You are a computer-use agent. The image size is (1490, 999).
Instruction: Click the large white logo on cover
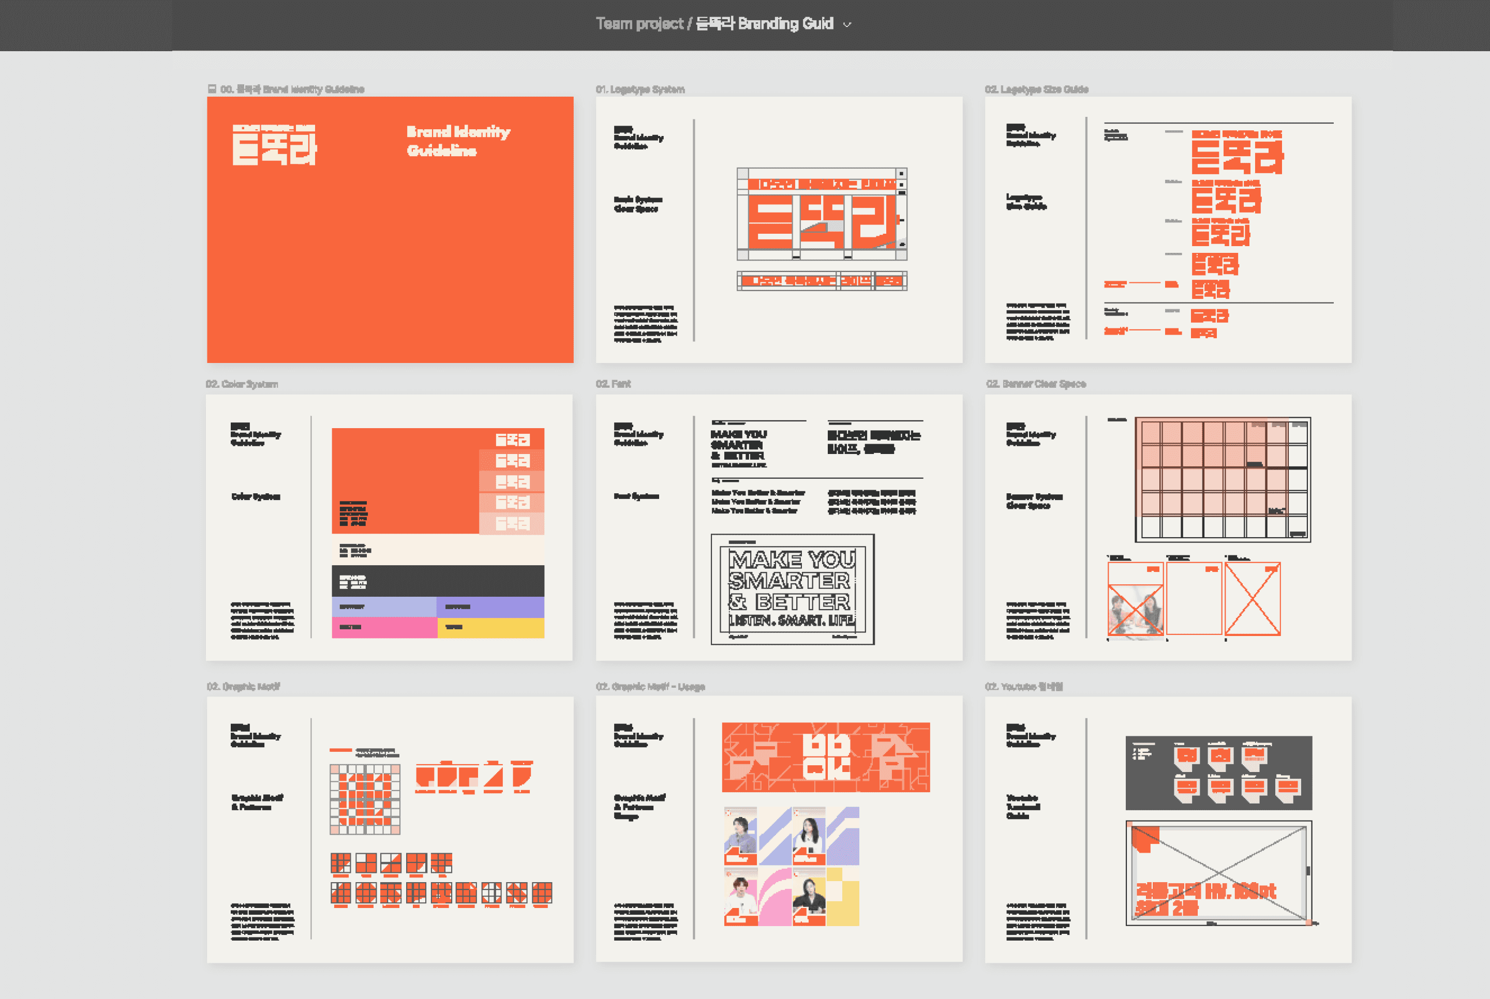pyautogui.click(x=274, y=146)
